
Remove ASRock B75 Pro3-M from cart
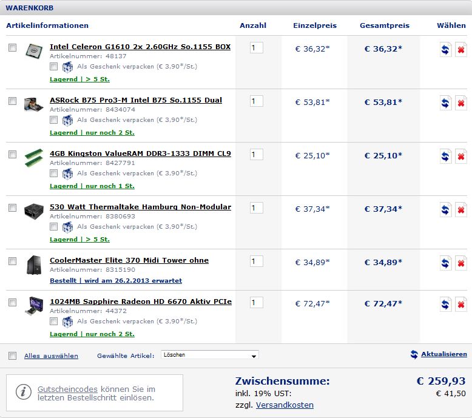coord(461,103)
